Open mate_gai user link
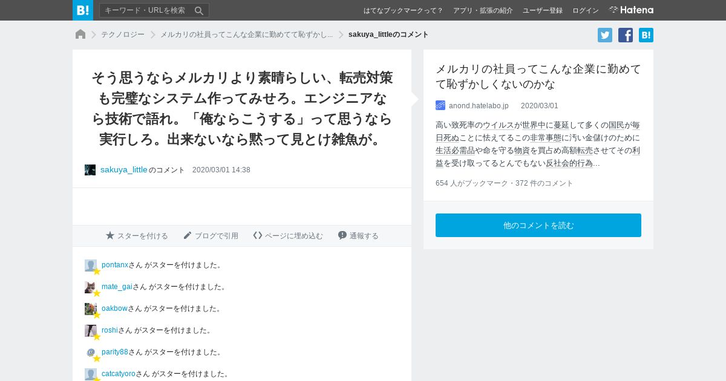726x381 pixels. pos(117,287)
